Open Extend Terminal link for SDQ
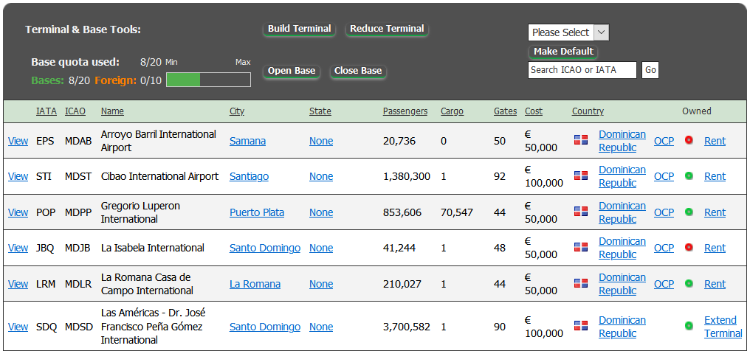 (722, 327)
